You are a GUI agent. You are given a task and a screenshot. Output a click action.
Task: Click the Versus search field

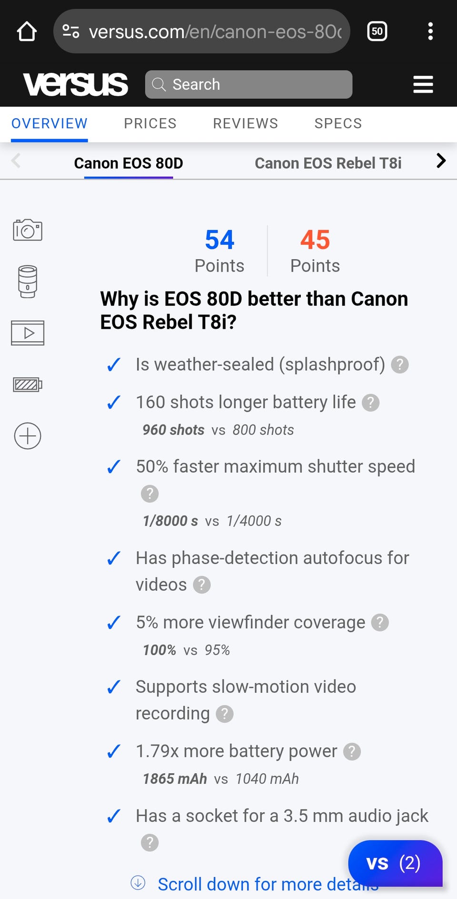click(x=248, y=84)
